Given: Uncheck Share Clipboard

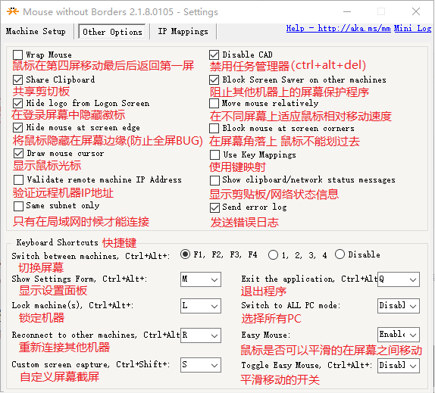Looking at the screenshot, I should 17,80.
